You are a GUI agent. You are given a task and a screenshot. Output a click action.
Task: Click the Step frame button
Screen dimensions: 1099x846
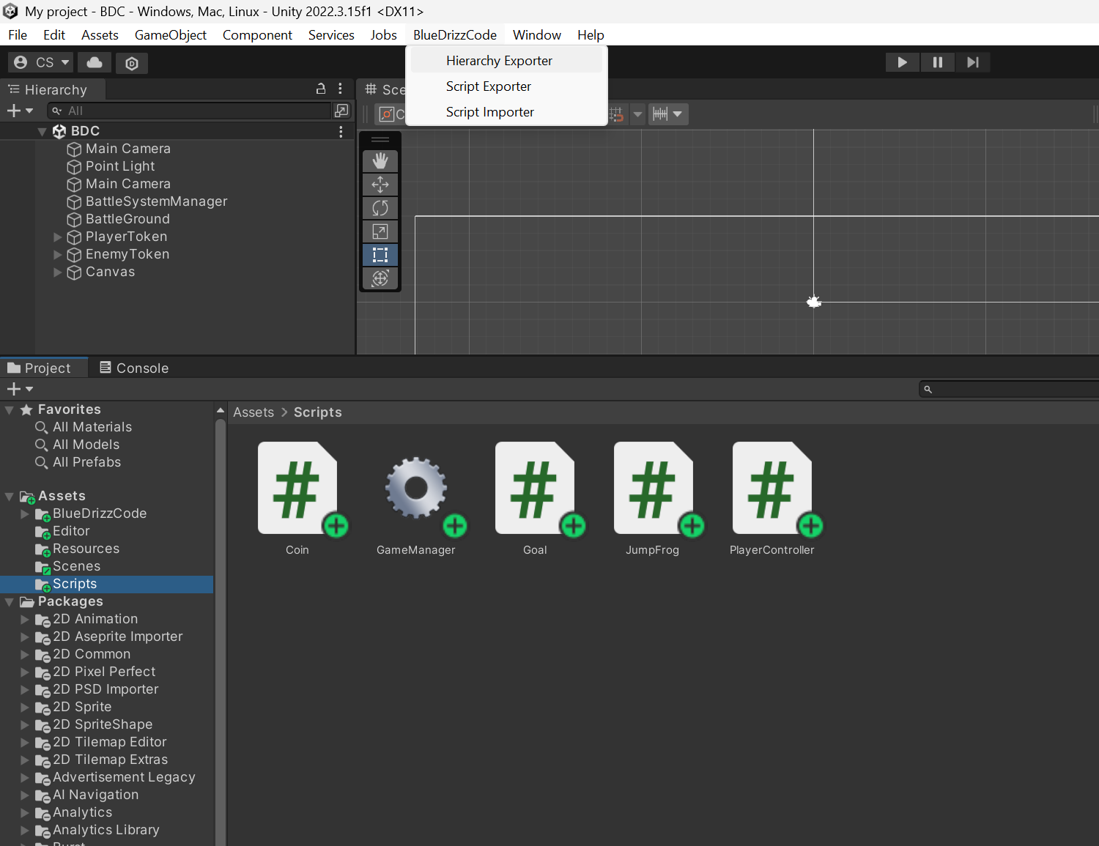pyautogui.click(x=972, y=62)
